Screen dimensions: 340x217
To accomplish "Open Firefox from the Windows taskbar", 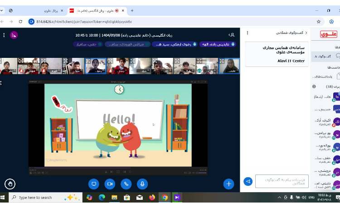I will 152,198.
